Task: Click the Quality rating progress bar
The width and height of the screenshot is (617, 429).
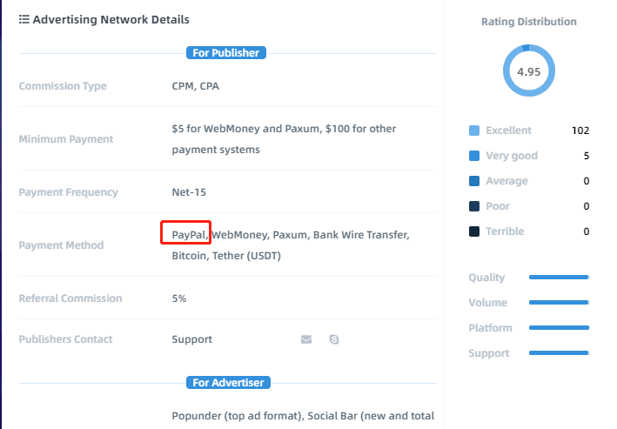Action: [559, 277]
